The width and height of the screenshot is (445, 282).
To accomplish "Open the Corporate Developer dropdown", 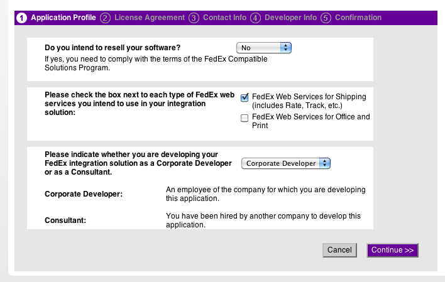I will tap(286, 163).
